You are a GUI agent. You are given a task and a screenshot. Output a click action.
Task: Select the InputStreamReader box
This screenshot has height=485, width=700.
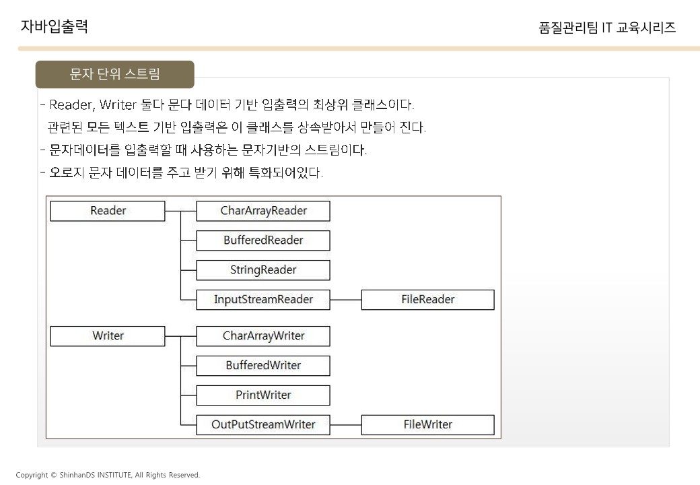tap(263, 300)
